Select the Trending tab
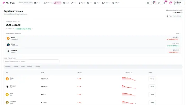The width and height of the screenshot is (186, 105). pyautogui.click(x=8, y=67)
